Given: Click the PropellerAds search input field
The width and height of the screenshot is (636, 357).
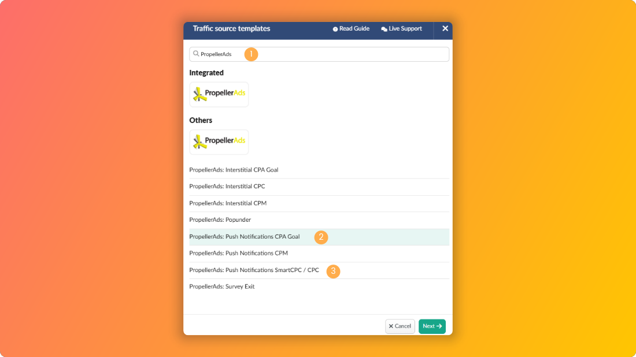Looking at the screenshot, I should tap(319, 54).
